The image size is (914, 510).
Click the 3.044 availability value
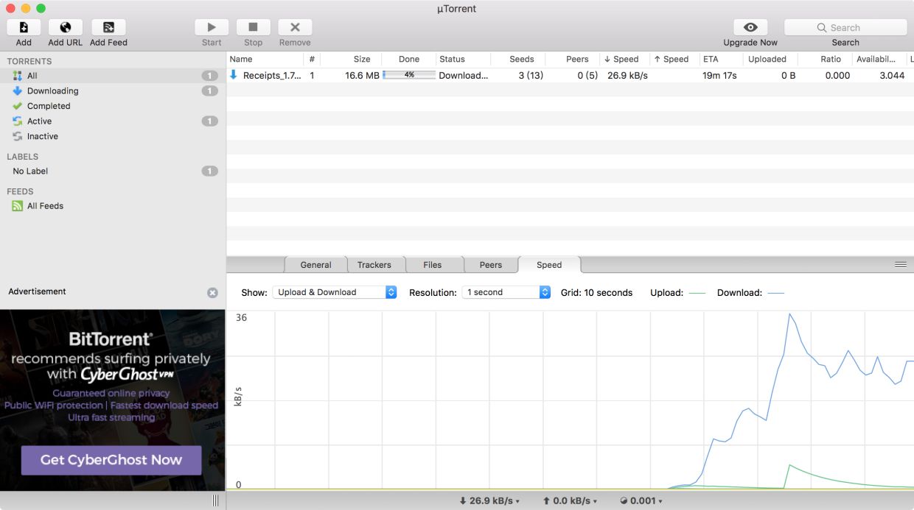point(892,75)
